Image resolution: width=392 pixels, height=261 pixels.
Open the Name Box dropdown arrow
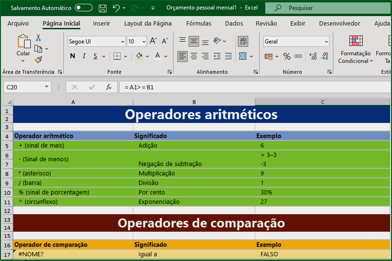[46, 87]
